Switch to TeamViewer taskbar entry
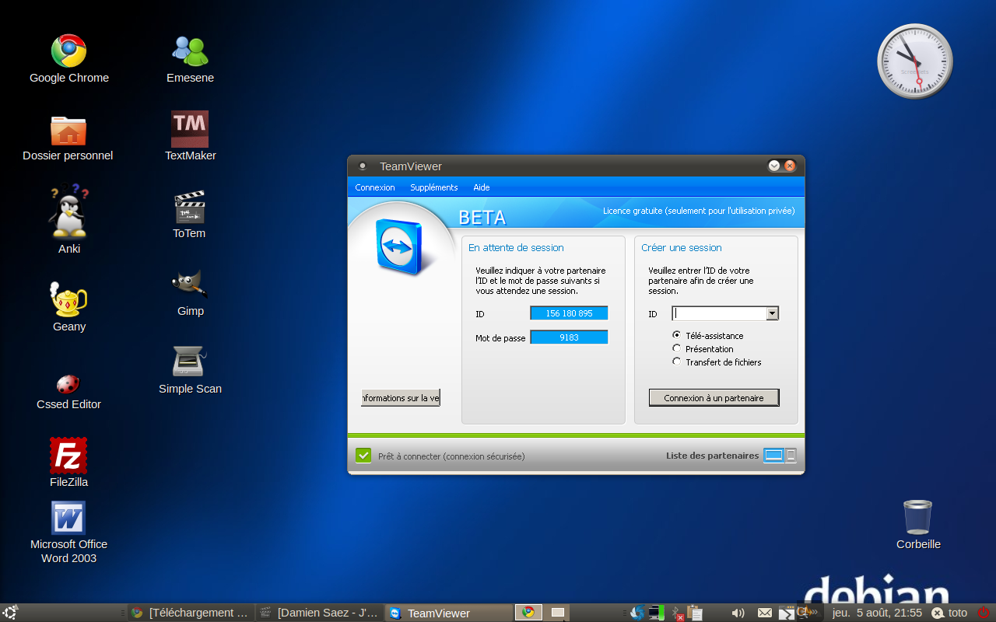Image resolution: width=996 pixels, height=622 pixels. point(449,613)
